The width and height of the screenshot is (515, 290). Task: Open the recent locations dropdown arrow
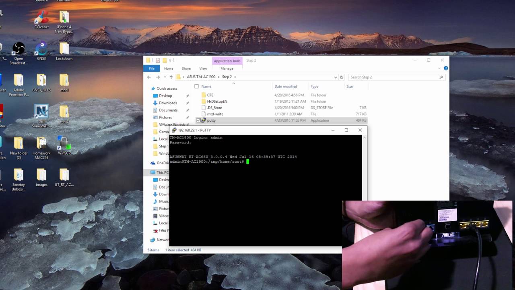tap(165, 77)
